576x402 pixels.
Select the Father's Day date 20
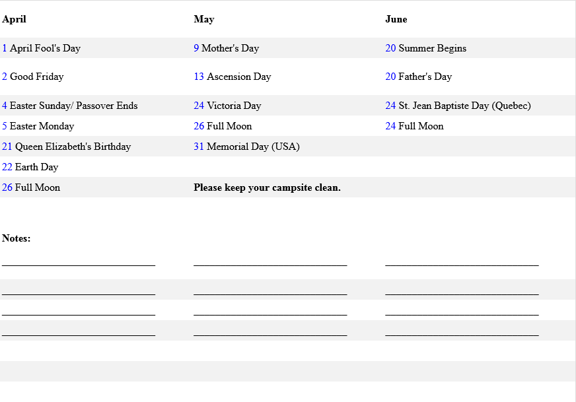(x=390, y=77)
